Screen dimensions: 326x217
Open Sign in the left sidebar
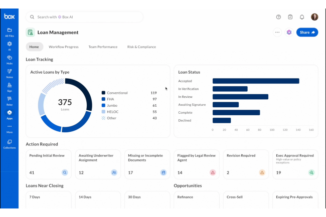9,87
